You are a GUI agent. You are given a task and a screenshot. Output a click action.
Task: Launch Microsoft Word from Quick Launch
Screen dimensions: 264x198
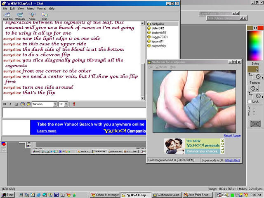tap(56, 195)
